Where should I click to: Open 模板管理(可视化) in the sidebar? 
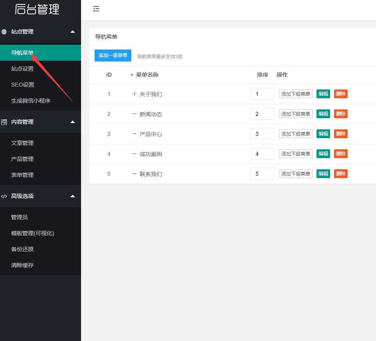(x=41, y=233)
